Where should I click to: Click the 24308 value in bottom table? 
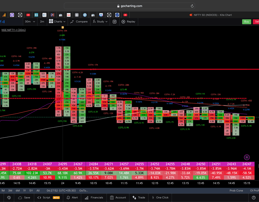[x=17, y=164]
